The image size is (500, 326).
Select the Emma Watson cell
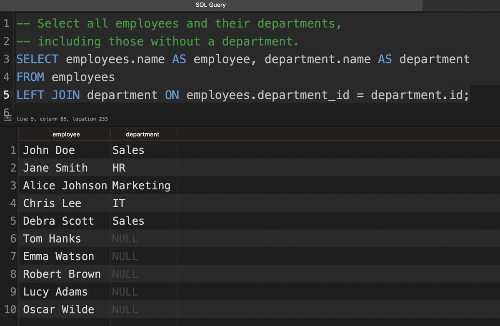(x=65, y=256)
